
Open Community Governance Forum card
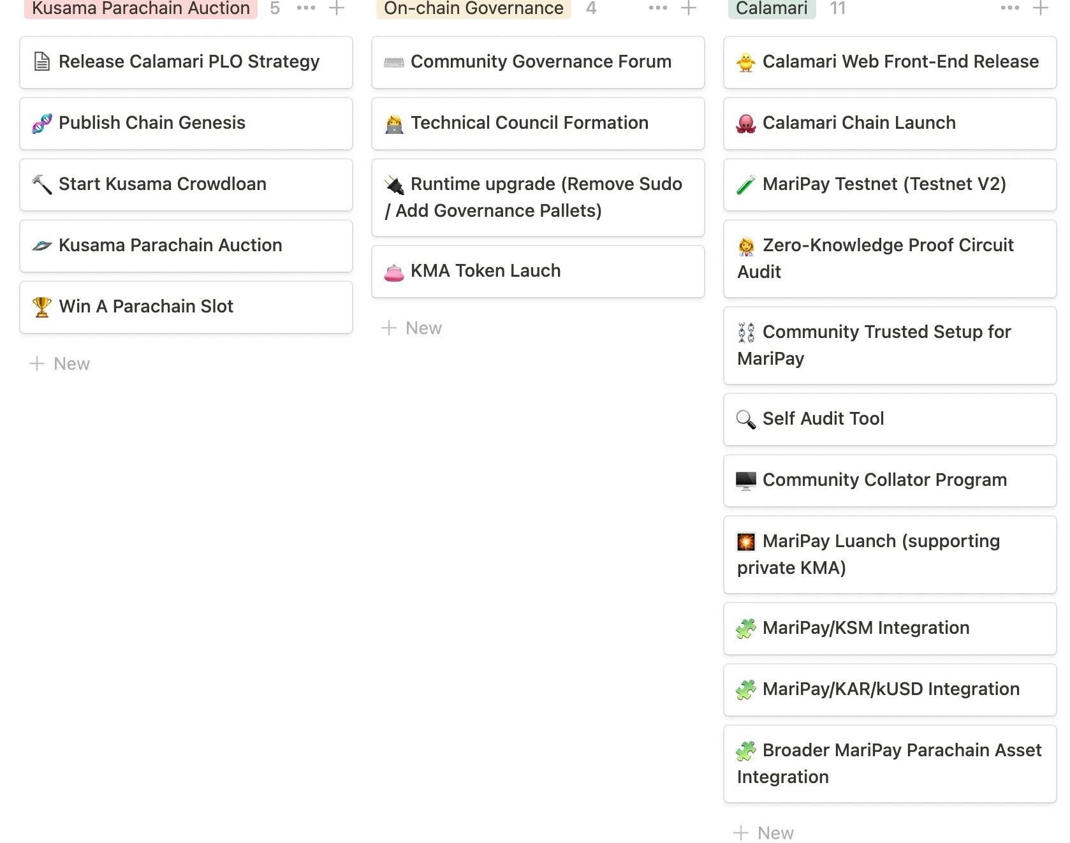click(x=538, y=62)
